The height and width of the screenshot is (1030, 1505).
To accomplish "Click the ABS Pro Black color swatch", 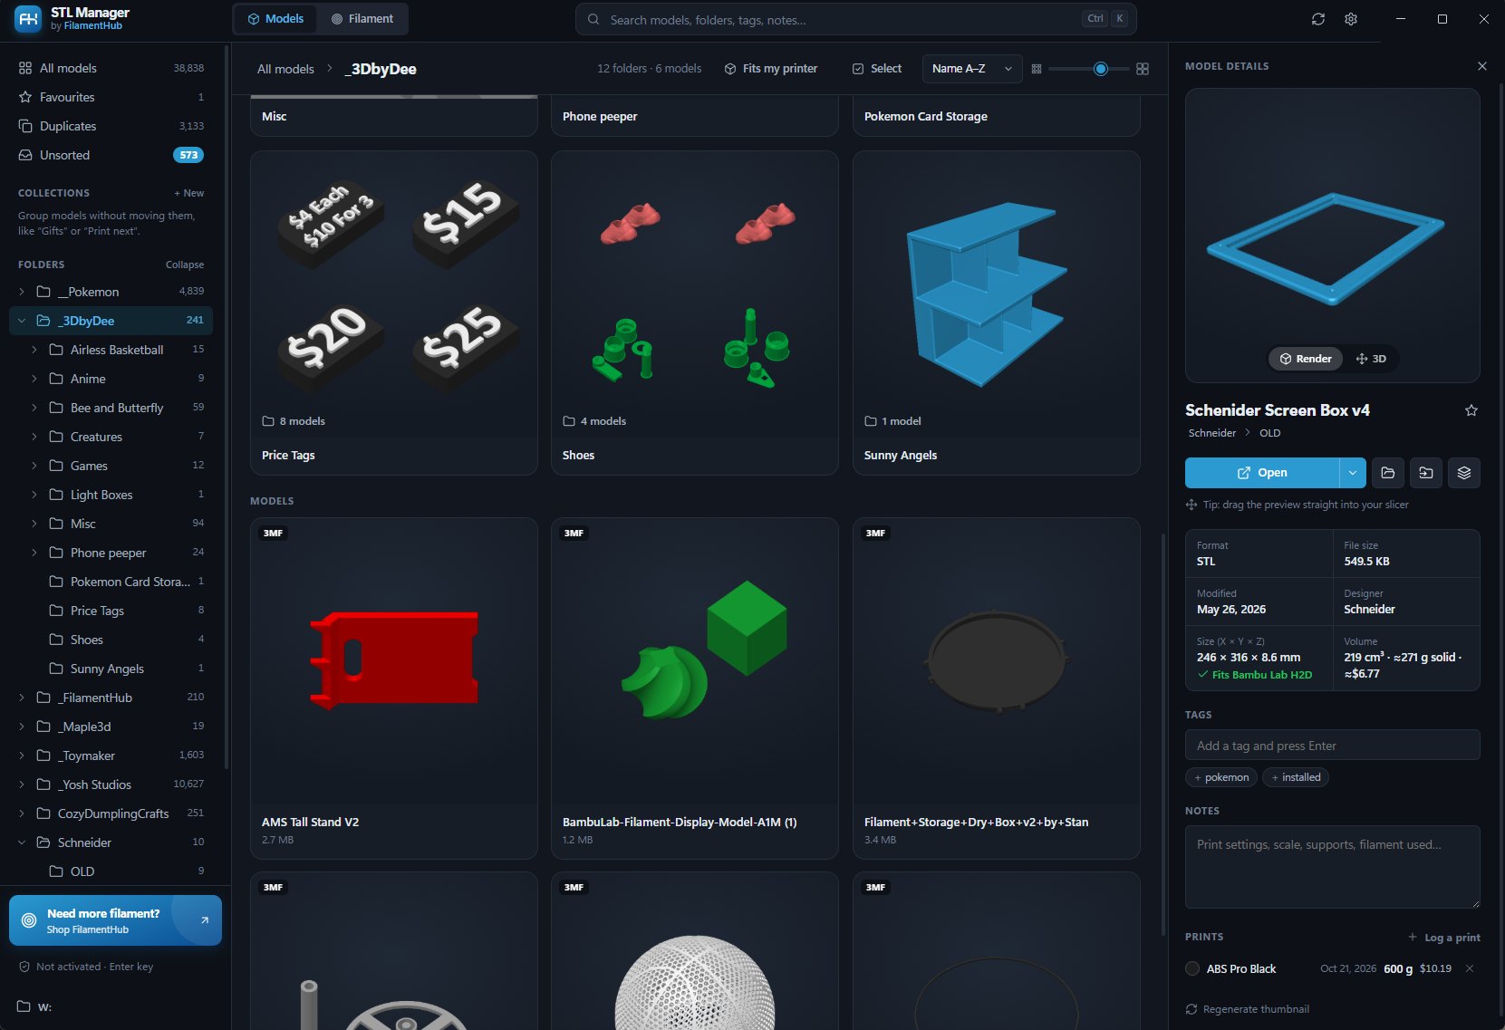I will coord(1192,968).
